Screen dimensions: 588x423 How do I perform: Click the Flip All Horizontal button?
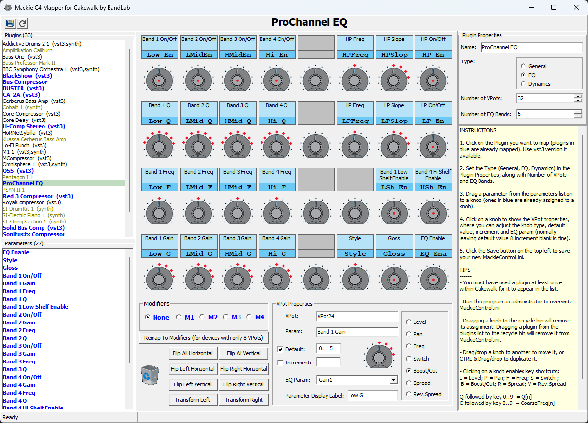[193, 353]
